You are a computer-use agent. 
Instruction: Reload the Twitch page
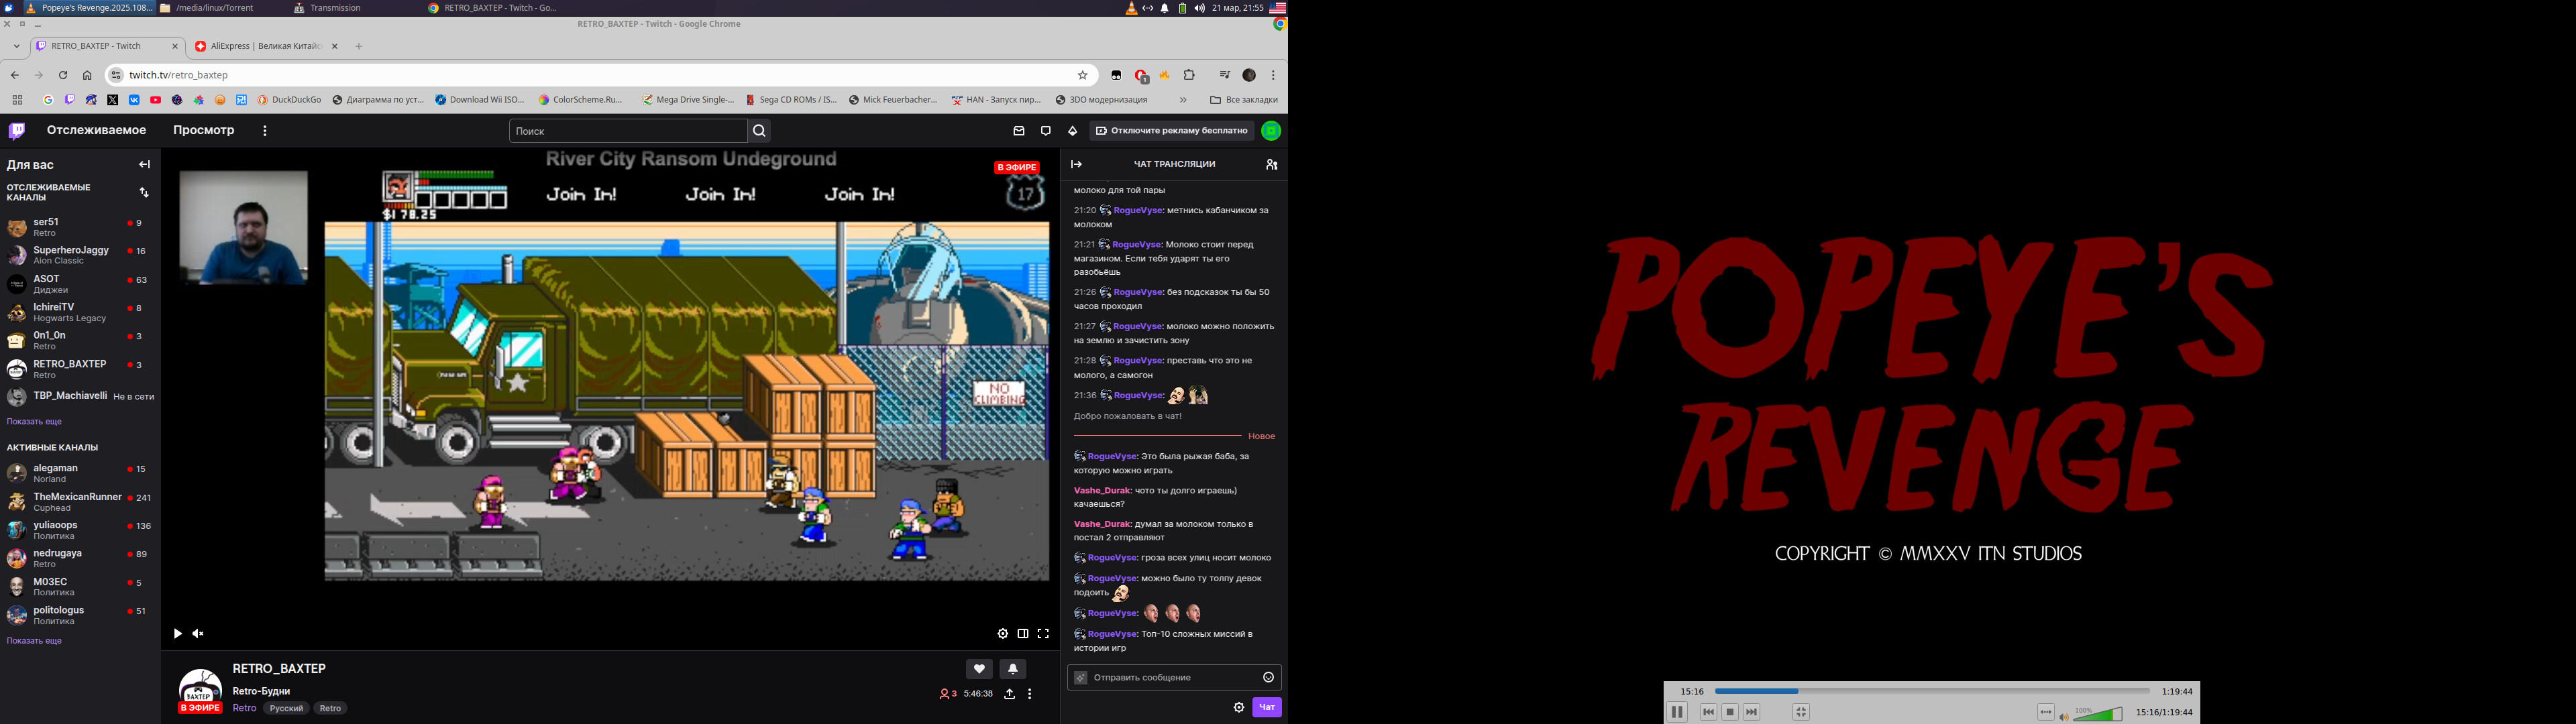[x=63, y=75]
